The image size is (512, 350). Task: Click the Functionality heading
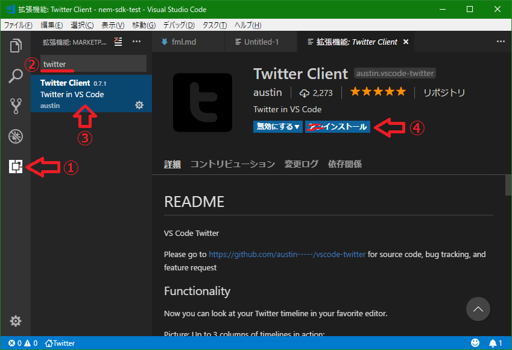[x=197, y=291]
